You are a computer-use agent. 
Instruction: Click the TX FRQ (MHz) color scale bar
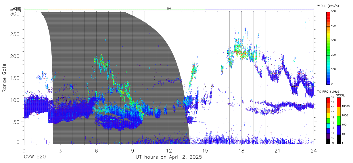(329, 121)
